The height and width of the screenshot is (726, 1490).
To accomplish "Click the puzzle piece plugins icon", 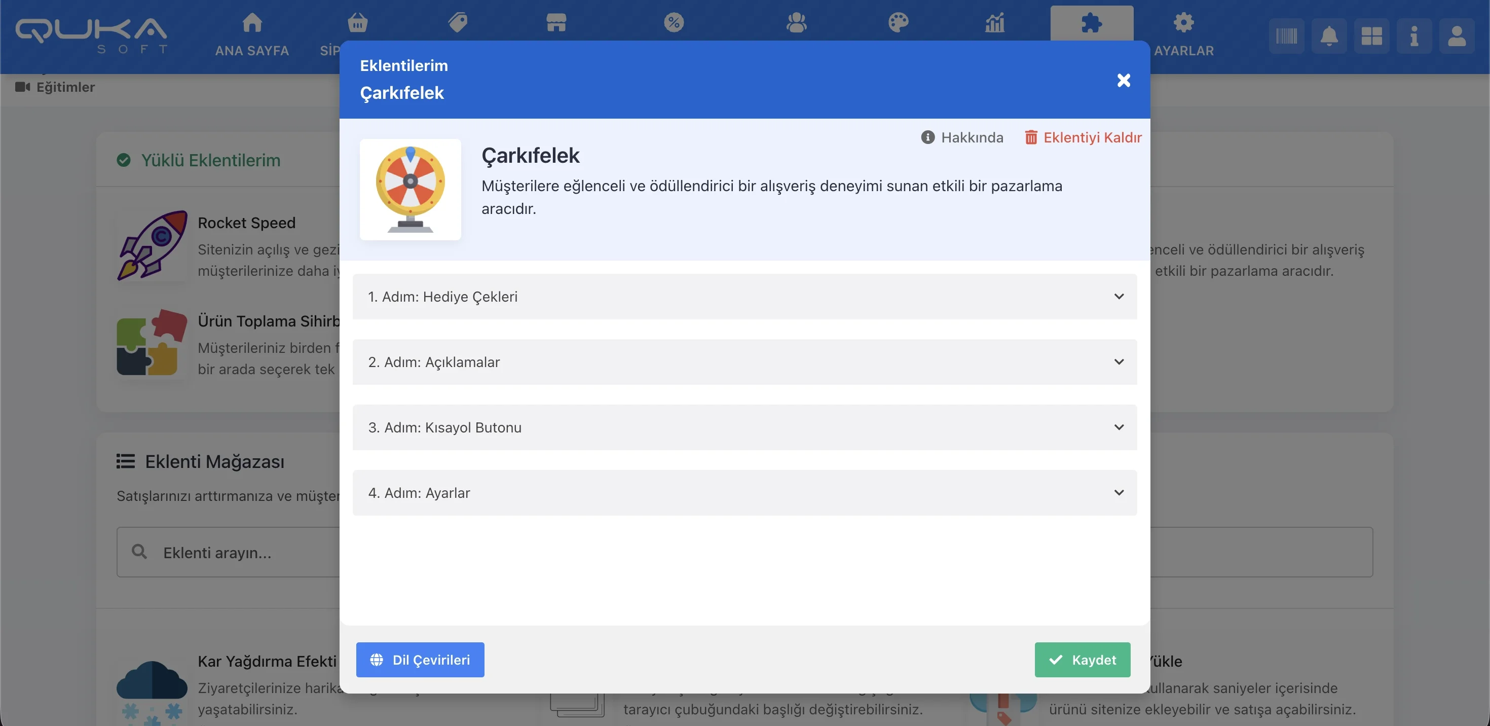I will (x=1092, y=23).
